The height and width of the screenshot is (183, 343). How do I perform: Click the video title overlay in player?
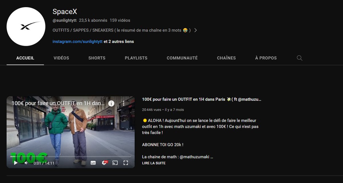point(58,103)
